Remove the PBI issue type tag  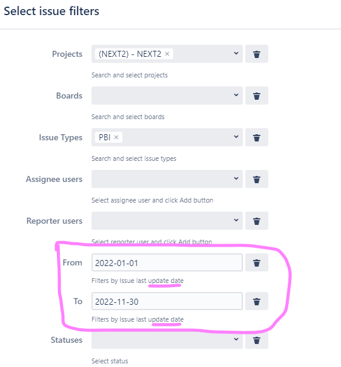pyautogui.click(x=116, y=137)
